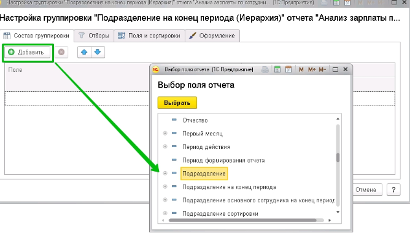Expand the Первый месяц node
This screenshot has height=233, width=410.
pos(165,134)
